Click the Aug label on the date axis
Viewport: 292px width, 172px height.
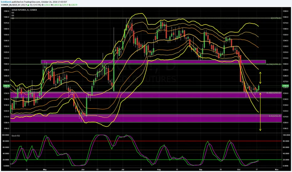(159, 169)
